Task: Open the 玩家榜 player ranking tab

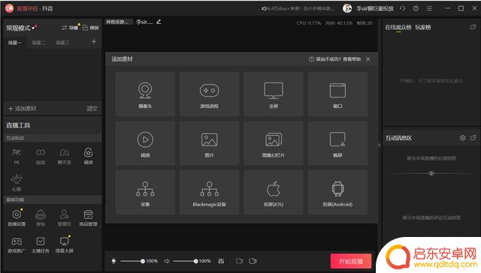Action: pos(423,27)
